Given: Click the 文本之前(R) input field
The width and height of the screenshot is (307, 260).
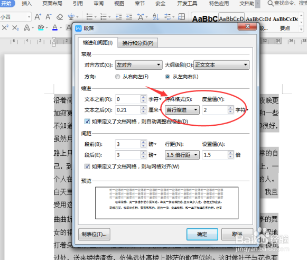Looking at the screenshot, I should point(128,99).
